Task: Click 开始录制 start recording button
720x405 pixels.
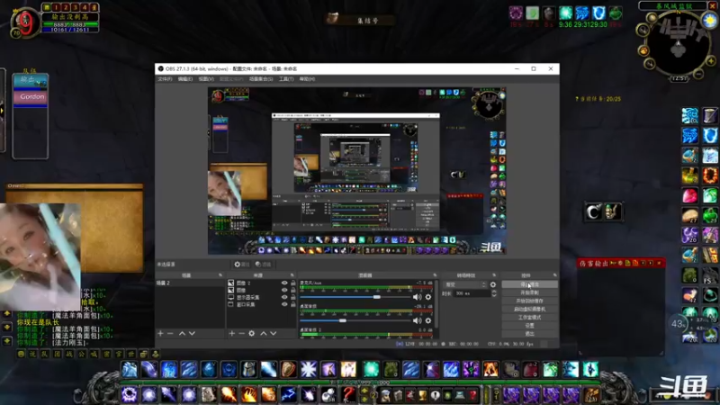Action: click(x=529, y=292)
